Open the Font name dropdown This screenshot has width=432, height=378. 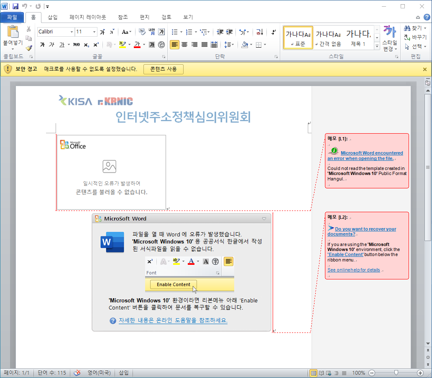tap(72, 32)
